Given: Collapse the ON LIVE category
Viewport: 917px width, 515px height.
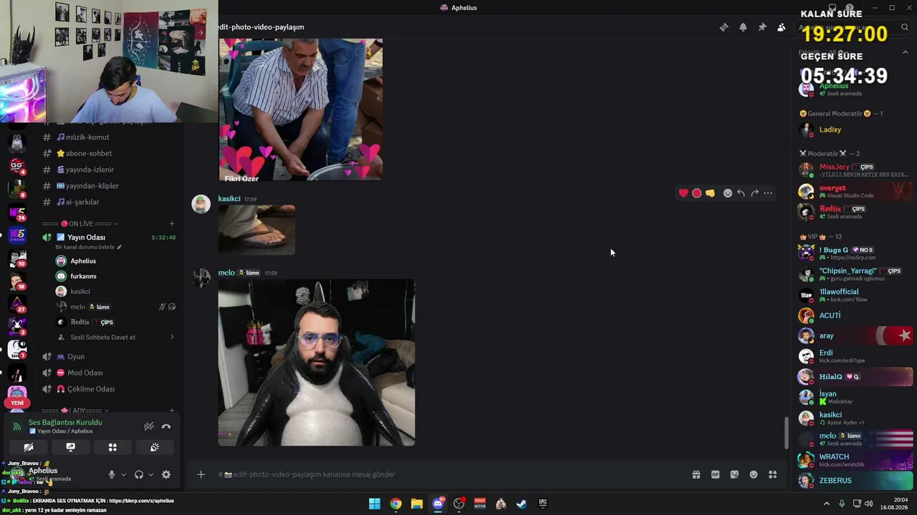Looking at the screenshot, I should (80, 224).
